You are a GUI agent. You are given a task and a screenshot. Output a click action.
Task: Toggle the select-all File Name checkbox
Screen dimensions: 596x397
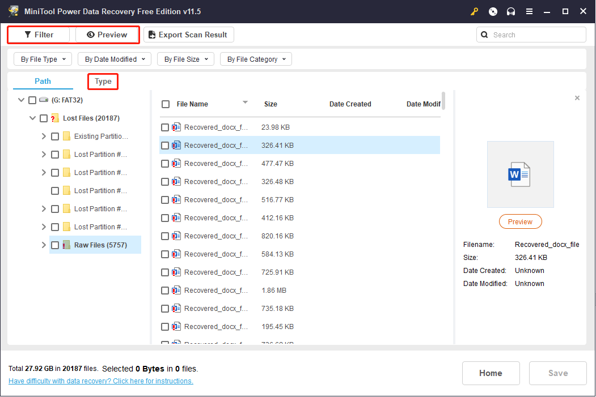[x=166, y=104]
